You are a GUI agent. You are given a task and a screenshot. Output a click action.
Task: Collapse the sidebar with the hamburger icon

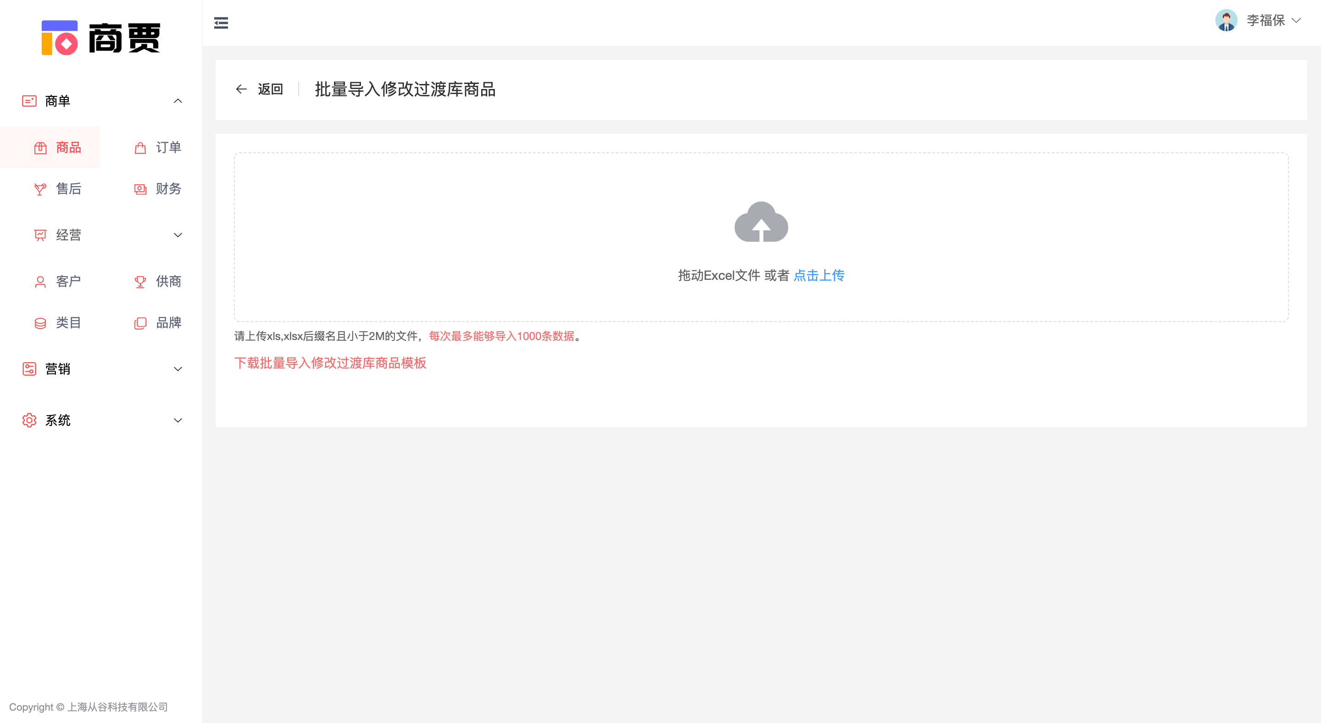221,22
